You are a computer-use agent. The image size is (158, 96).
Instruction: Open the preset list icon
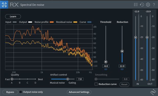[x=136, y=5]
